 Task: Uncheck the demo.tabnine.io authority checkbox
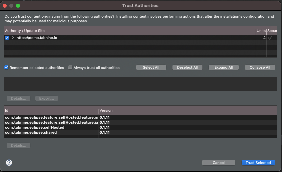pyautogui.click(x=7, y=38)
